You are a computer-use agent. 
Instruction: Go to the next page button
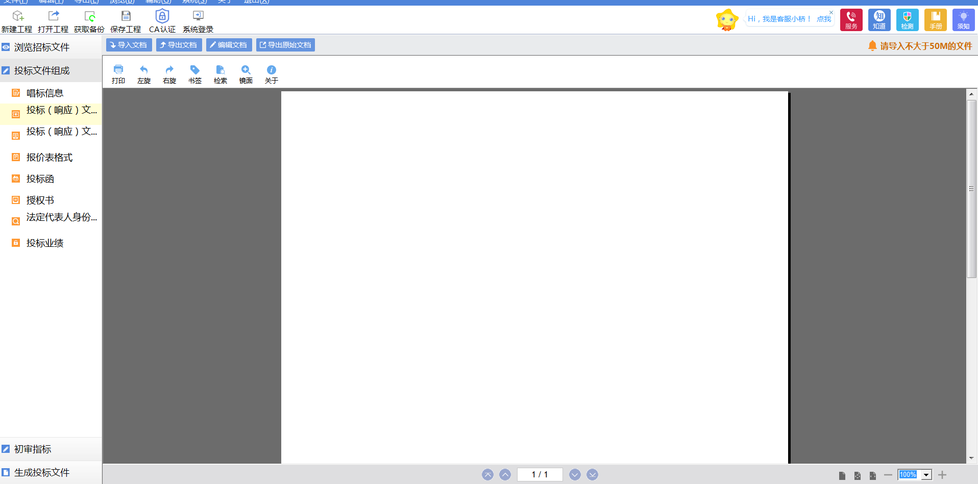pyautogui.click(x=575, y=475)
